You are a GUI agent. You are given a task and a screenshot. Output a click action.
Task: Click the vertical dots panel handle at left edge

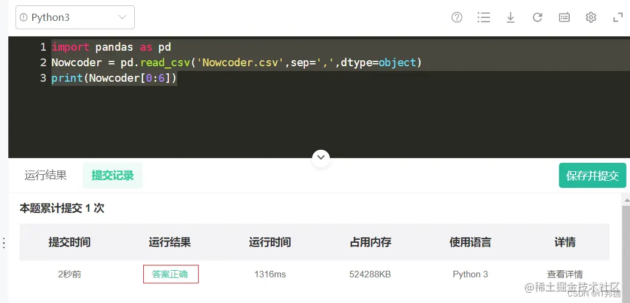pyautogui.click(x=4, y=243)
